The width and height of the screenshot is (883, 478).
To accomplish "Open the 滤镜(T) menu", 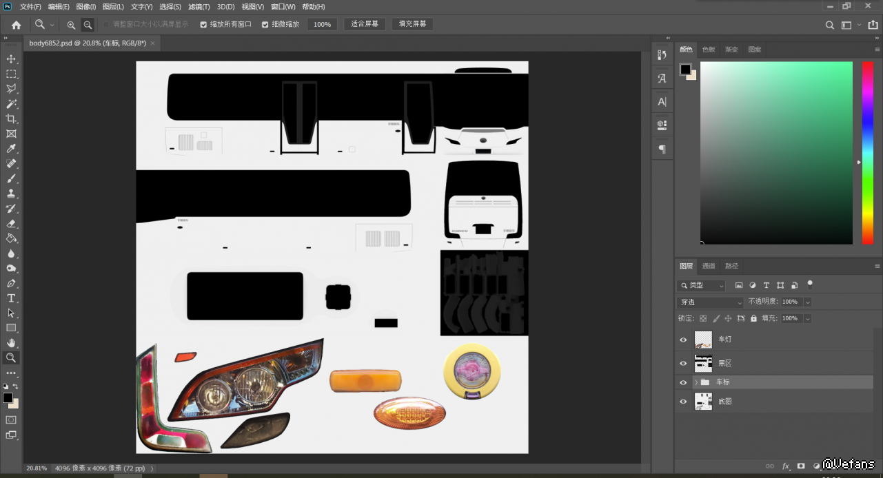I will (x=199, y=7).
